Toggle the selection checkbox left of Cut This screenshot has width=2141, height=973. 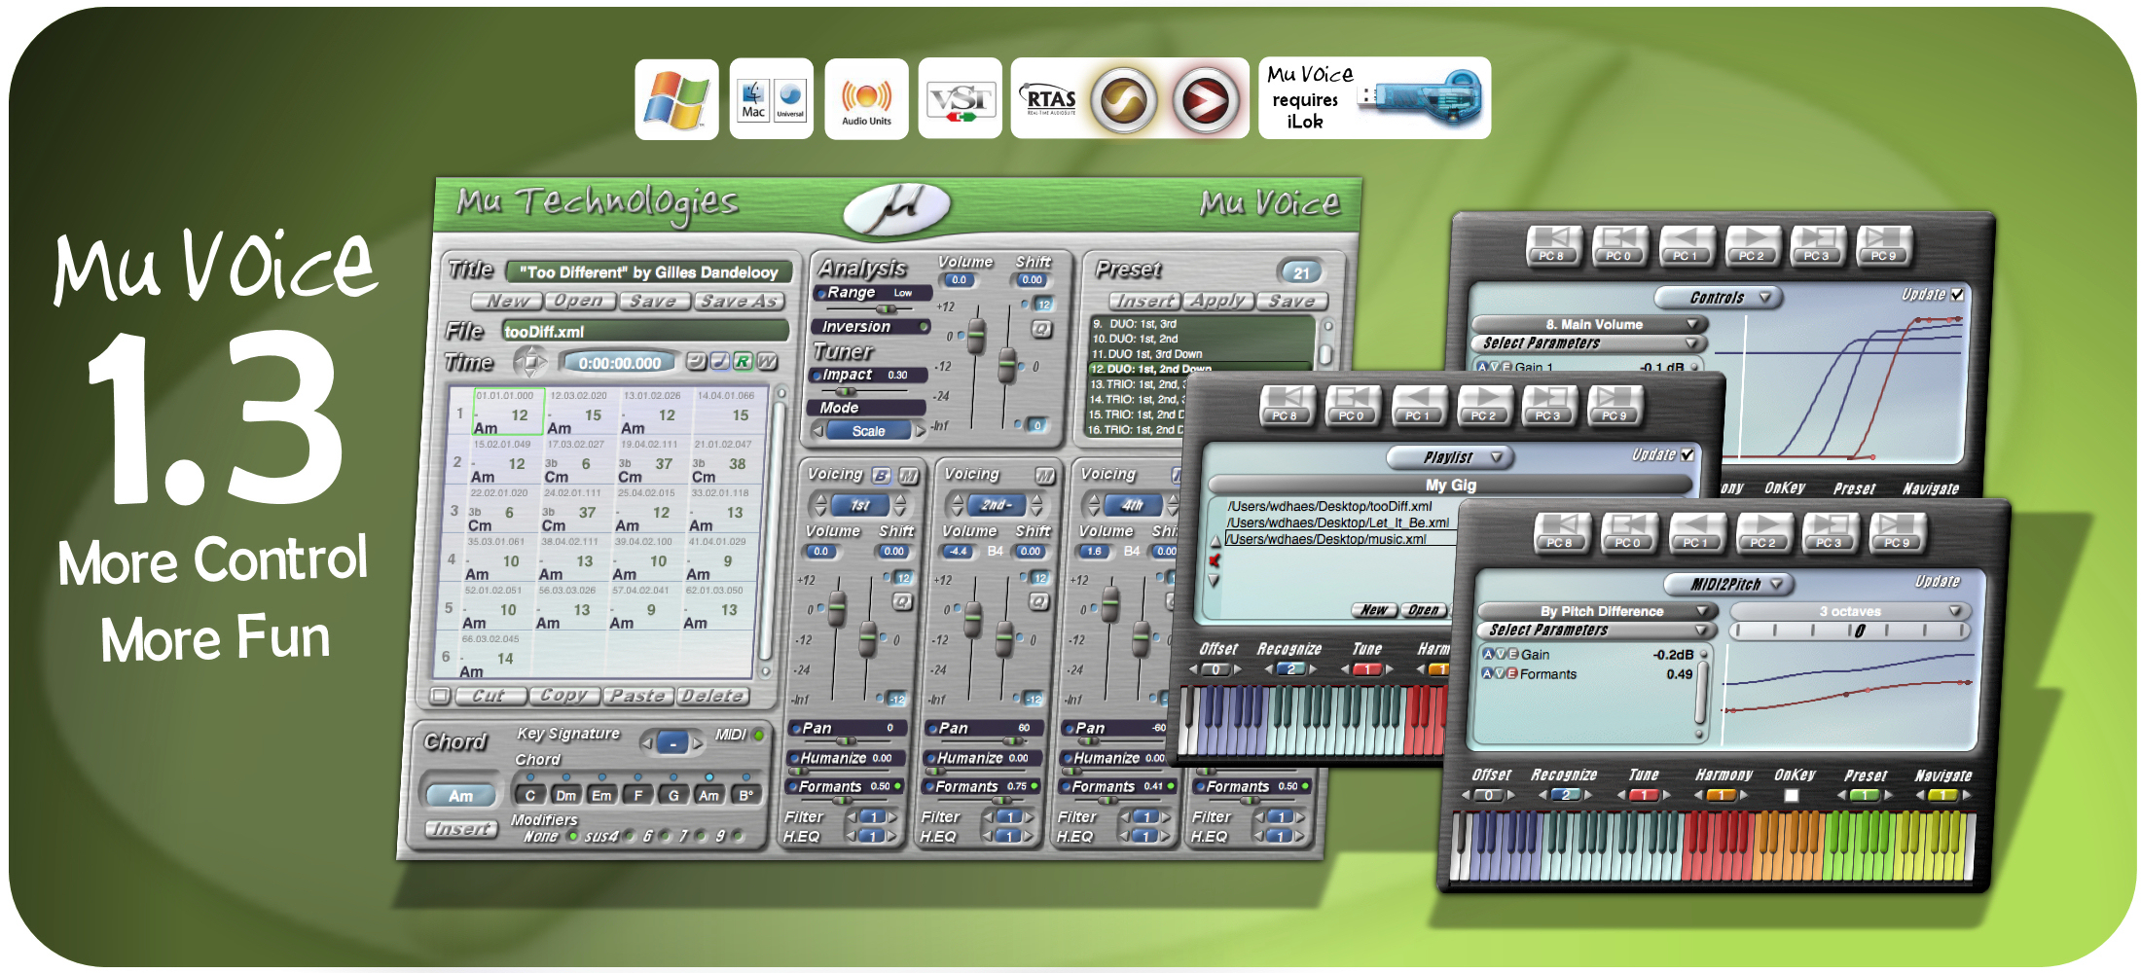coord(440,695)
